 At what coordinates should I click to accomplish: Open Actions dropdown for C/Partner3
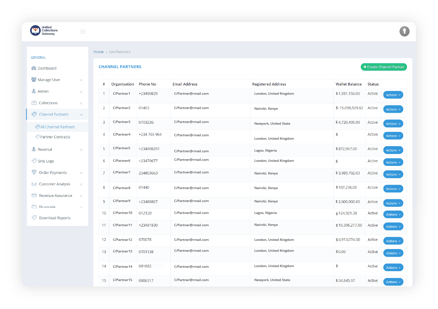pos(393,124)
